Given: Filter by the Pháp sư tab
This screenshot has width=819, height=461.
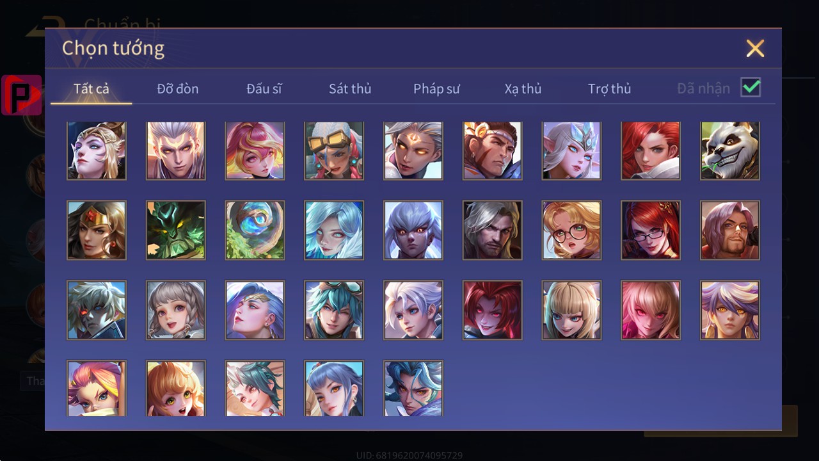Looking at the screenshot, I should coord(436,89).
